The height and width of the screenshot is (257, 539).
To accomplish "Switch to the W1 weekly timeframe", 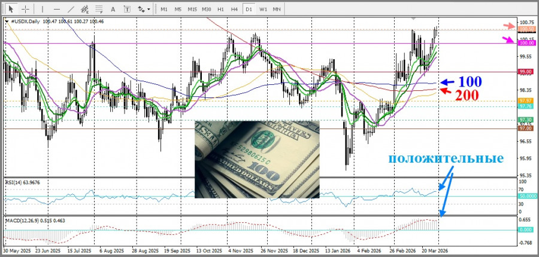I will 263,9.
